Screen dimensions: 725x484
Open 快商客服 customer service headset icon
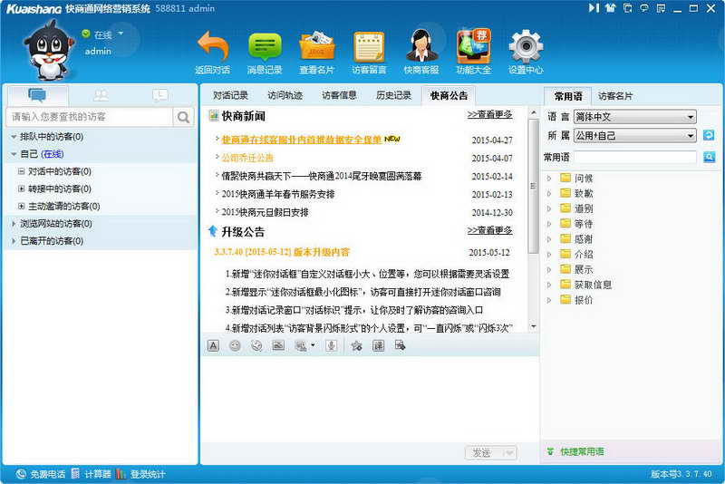pos(421,46)
